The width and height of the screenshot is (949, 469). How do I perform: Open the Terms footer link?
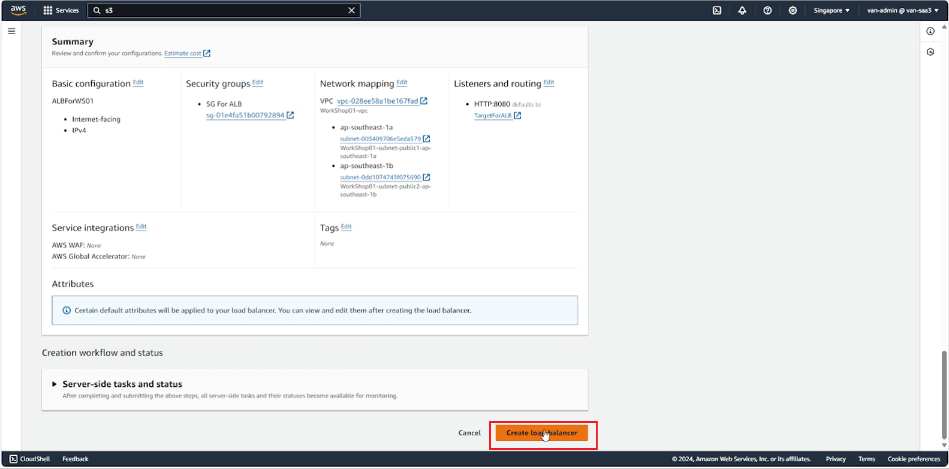[867, 459]
